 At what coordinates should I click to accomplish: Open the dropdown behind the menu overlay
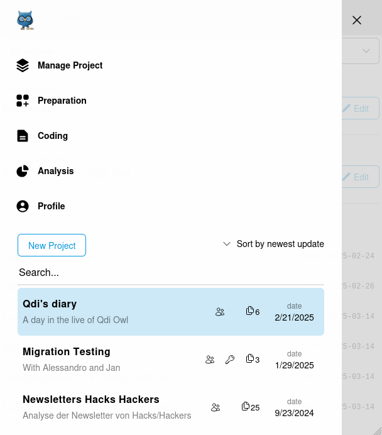click(x=366, y=51)
